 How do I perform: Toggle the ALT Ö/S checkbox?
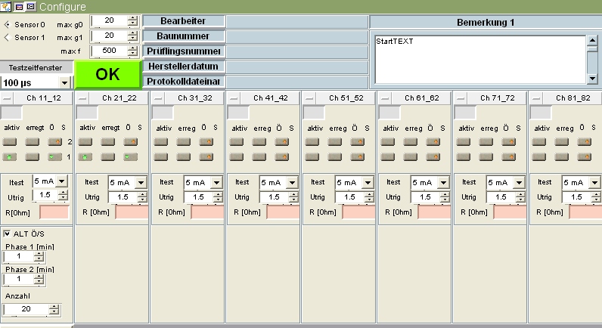coord(8,233)
